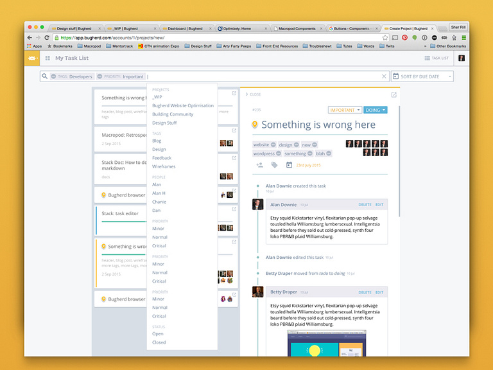The image size is (493, 370).
Task: Open the grid view icon beside My Task List
Action: (x=48, y=58)
